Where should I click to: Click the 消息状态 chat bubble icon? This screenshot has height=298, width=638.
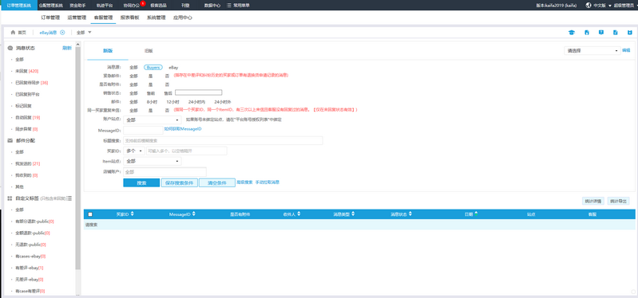[10, 48]
